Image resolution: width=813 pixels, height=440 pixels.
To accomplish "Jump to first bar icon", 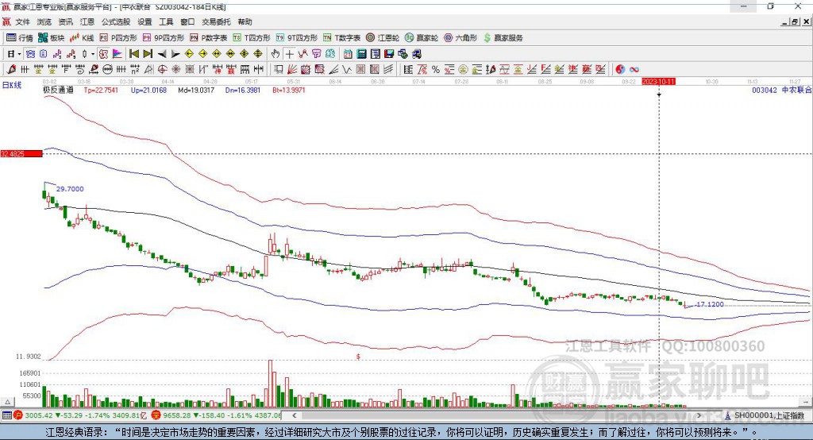I will [x=133, y=54].
